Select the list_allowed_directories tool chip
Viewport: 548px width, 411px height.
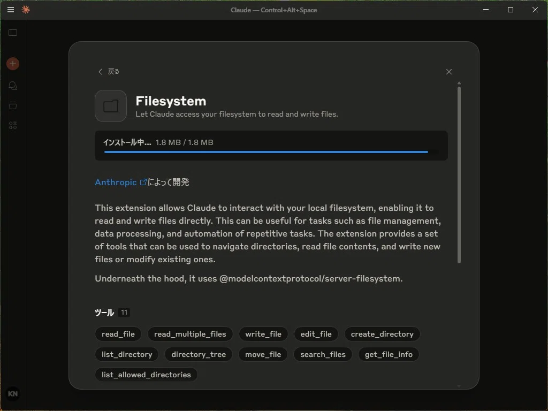(x=146, y=375)
